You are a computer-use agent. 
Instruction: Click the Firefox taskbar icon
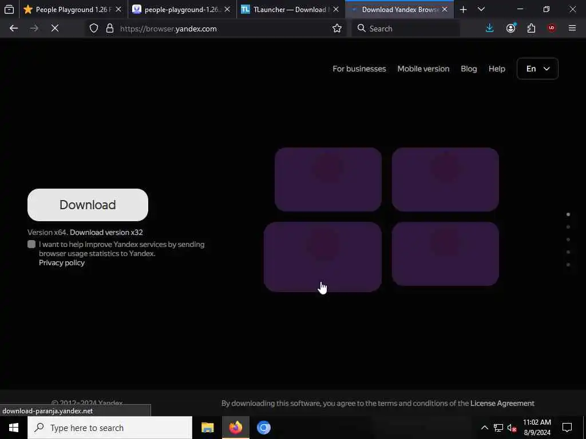(x=235, y=428)
